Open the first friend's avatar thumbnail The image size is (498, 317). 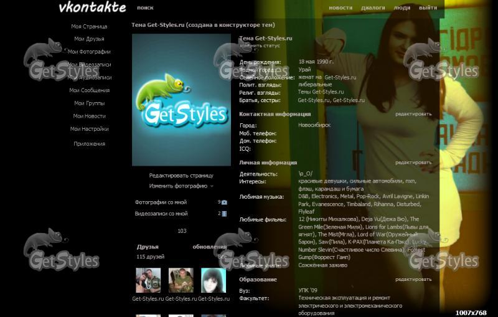pos(148,280)
